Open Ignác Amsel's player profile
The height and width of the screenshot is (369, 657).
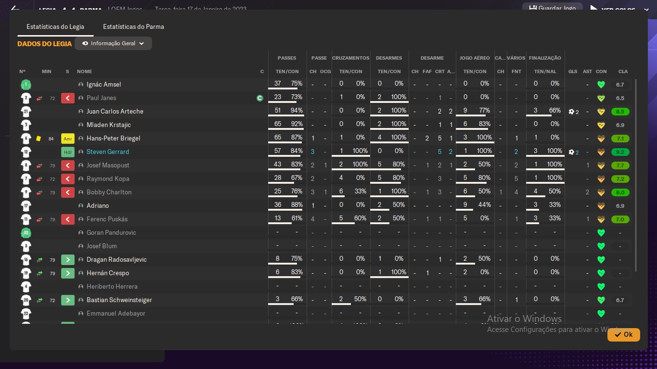(104, 84)
